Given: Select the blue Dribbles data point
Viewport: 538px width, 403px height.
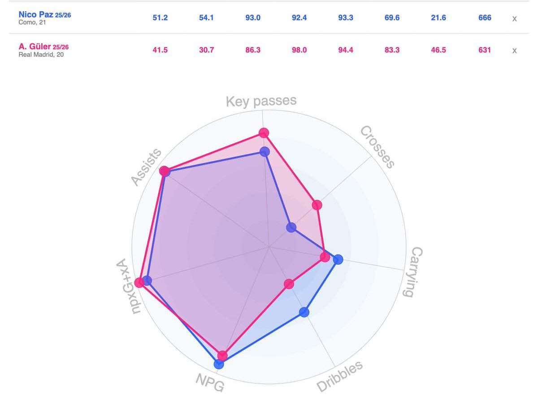Looking at the screenshot, I should click(305, 312).
